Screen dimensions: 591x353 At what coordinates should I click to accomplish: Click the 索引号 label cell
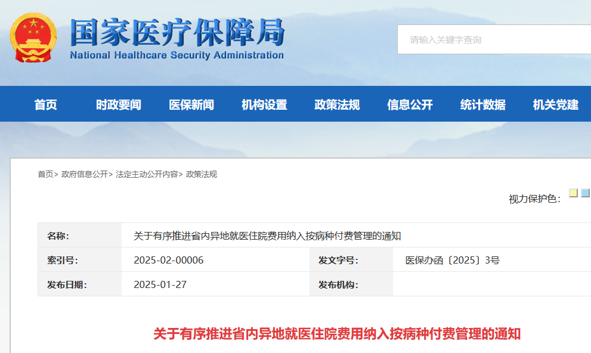pos(79,260)
